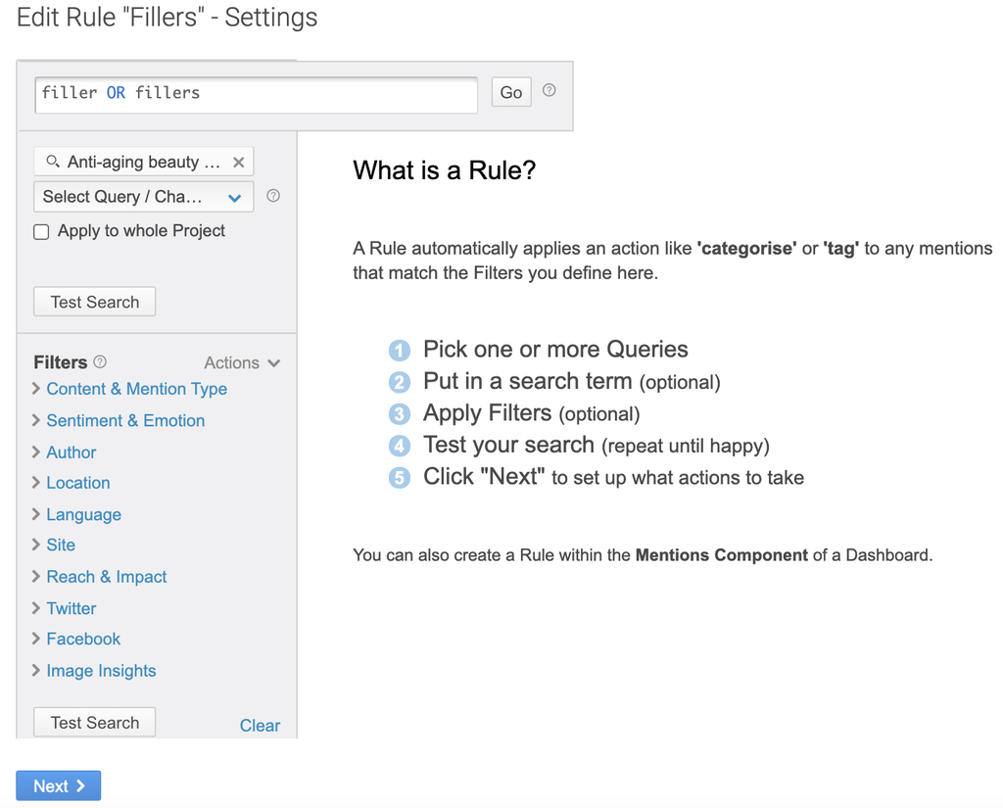Expand the Sentiment & Emotion filter
1003x808 pixels.
[125, 421]
